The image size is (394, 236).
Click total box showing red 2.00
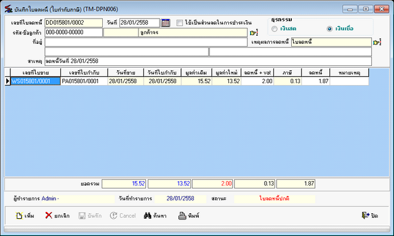point(212,184)
